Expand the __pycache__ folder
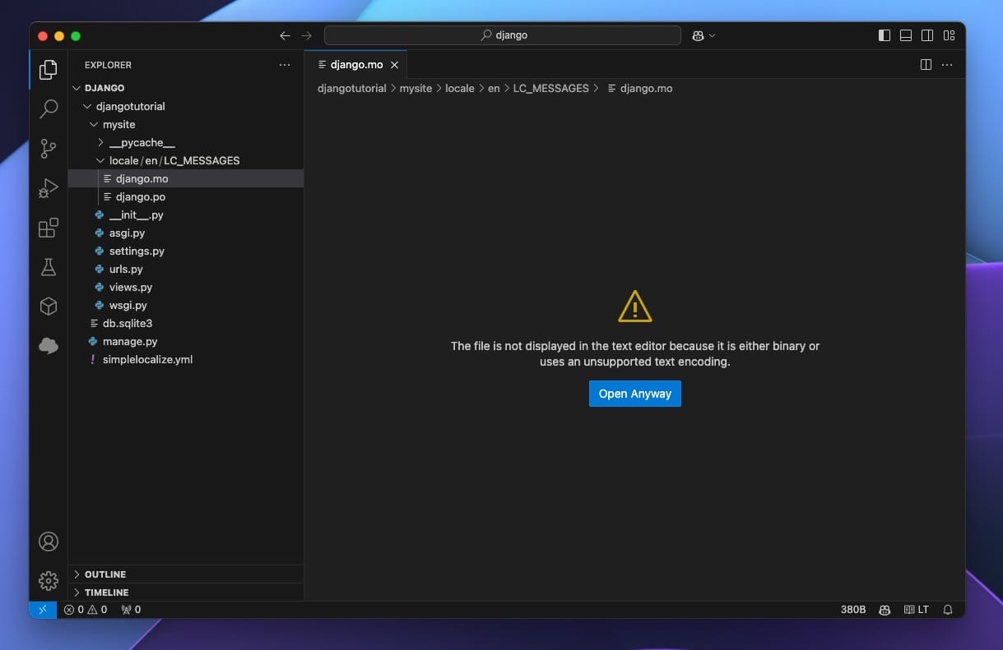 coord(186,142)
